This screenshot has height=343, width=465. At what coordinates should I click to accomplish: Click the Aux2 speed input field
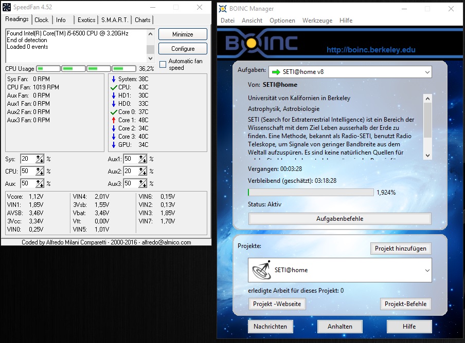coord(131,171)
